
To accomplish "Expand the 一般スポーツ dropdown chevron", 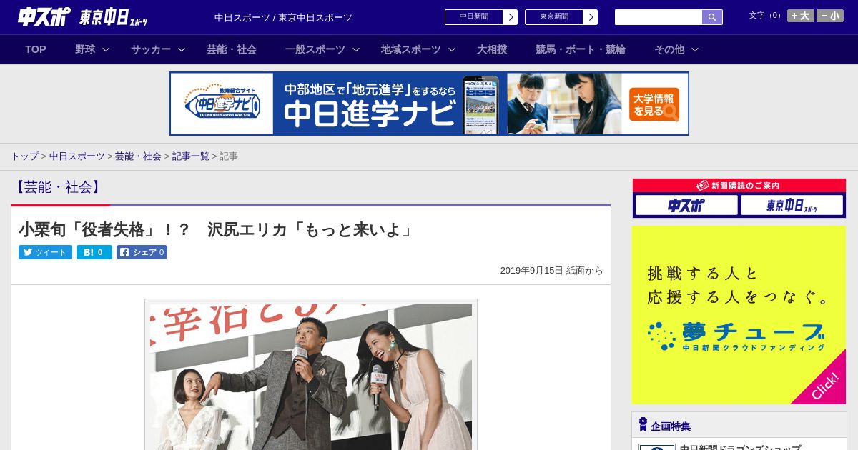I will point(356,50).
